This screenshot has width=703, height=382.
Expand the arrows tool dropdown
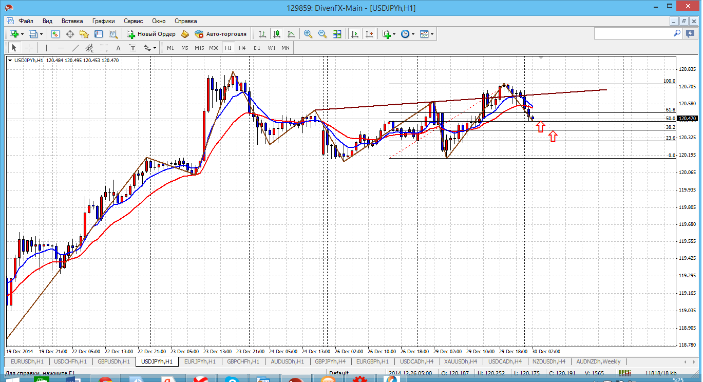(155, 48)
